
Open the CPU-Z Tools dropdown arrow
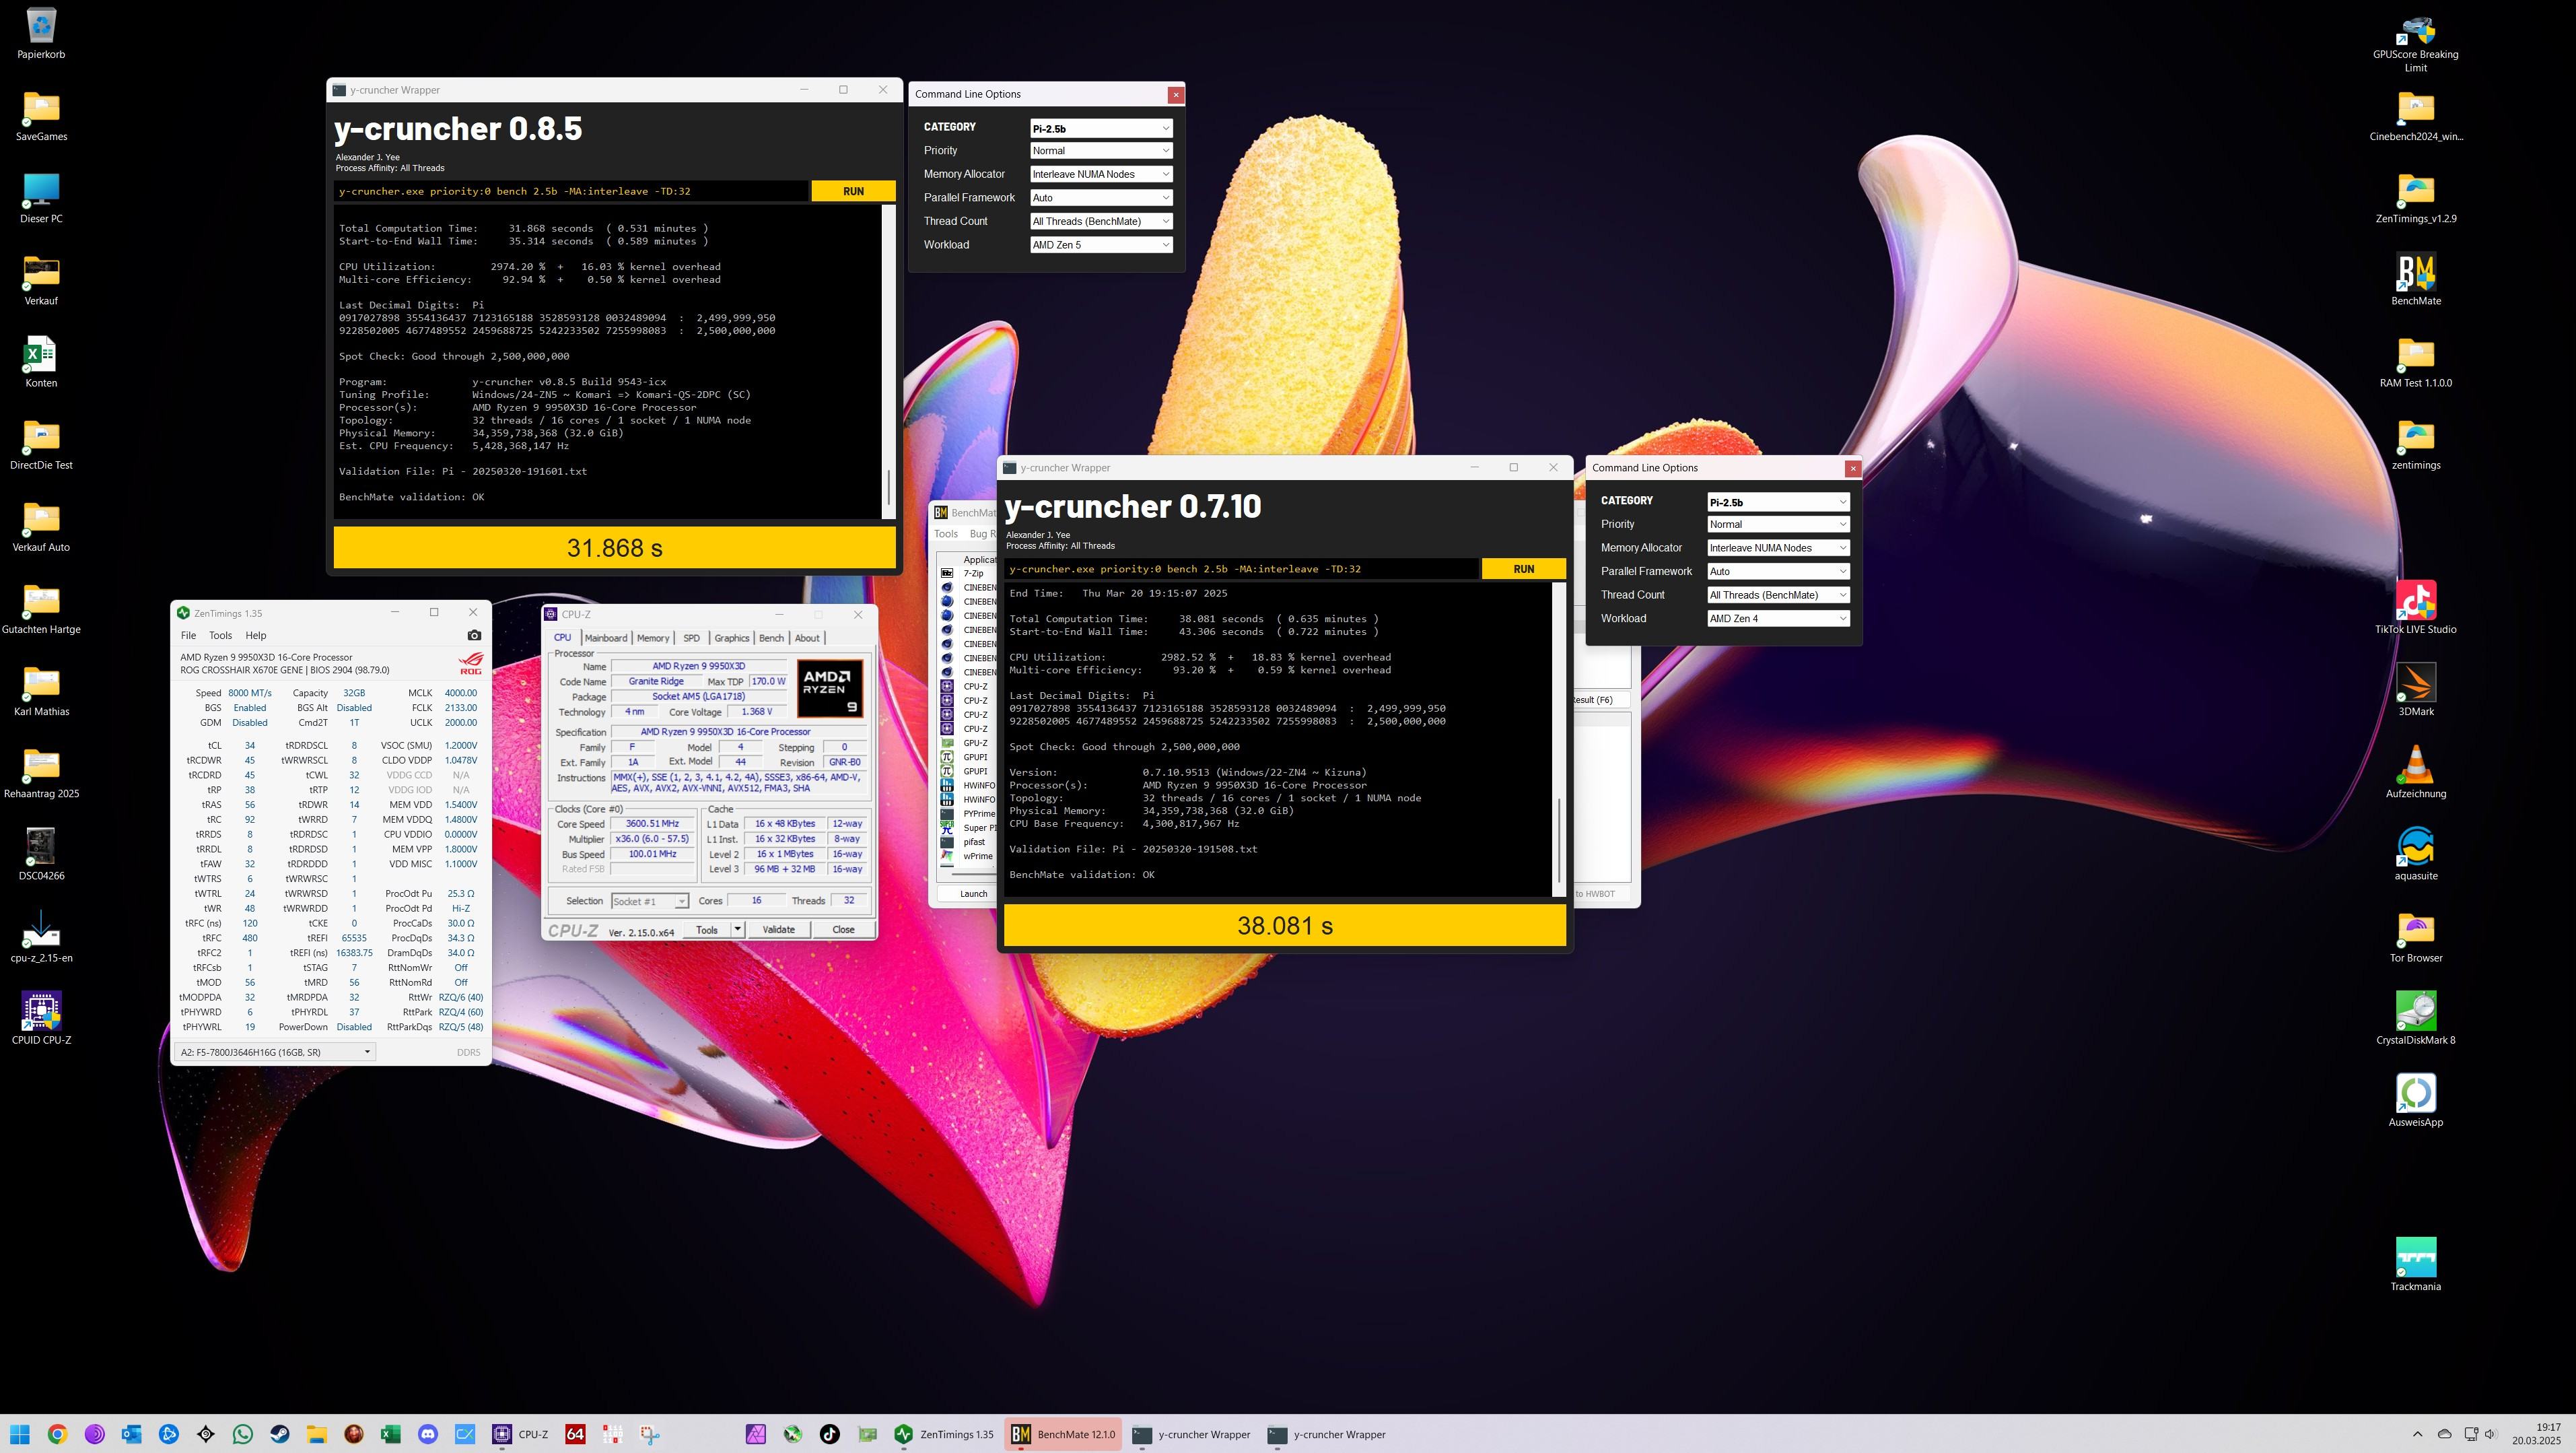tap(737, 929)
